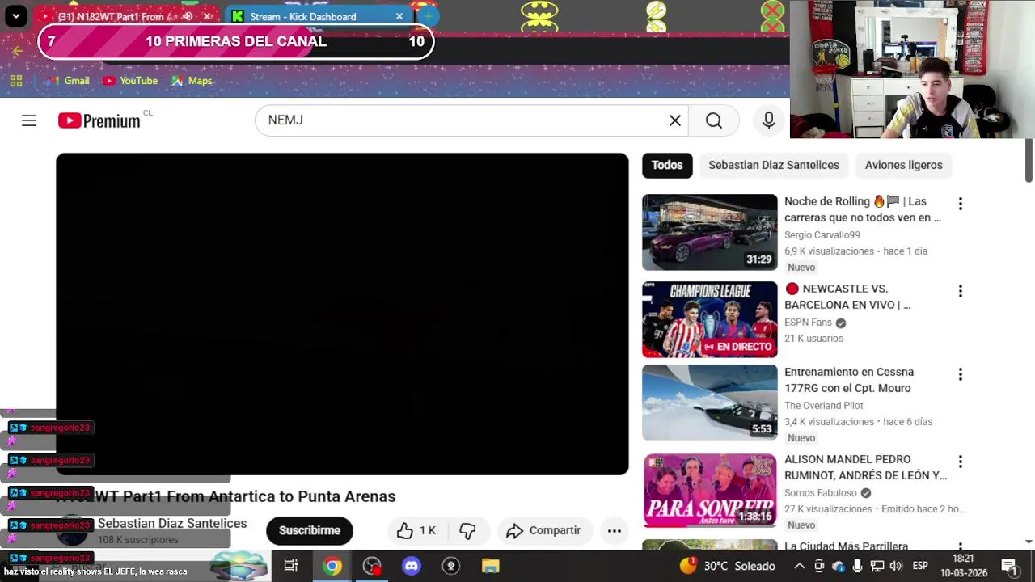This screenshot has height=582, width=1035.
Task: Open the tray microphone icon
Action: [858, 566]
